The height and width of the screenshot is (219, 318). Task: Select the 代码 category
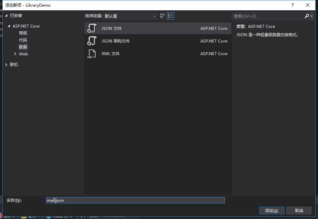23,40
